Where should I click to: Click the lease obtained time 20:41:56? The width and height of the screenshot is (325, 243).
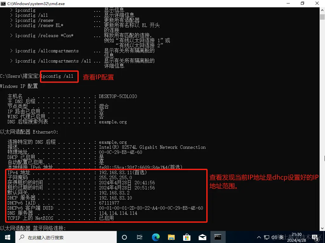pos(145,182)
